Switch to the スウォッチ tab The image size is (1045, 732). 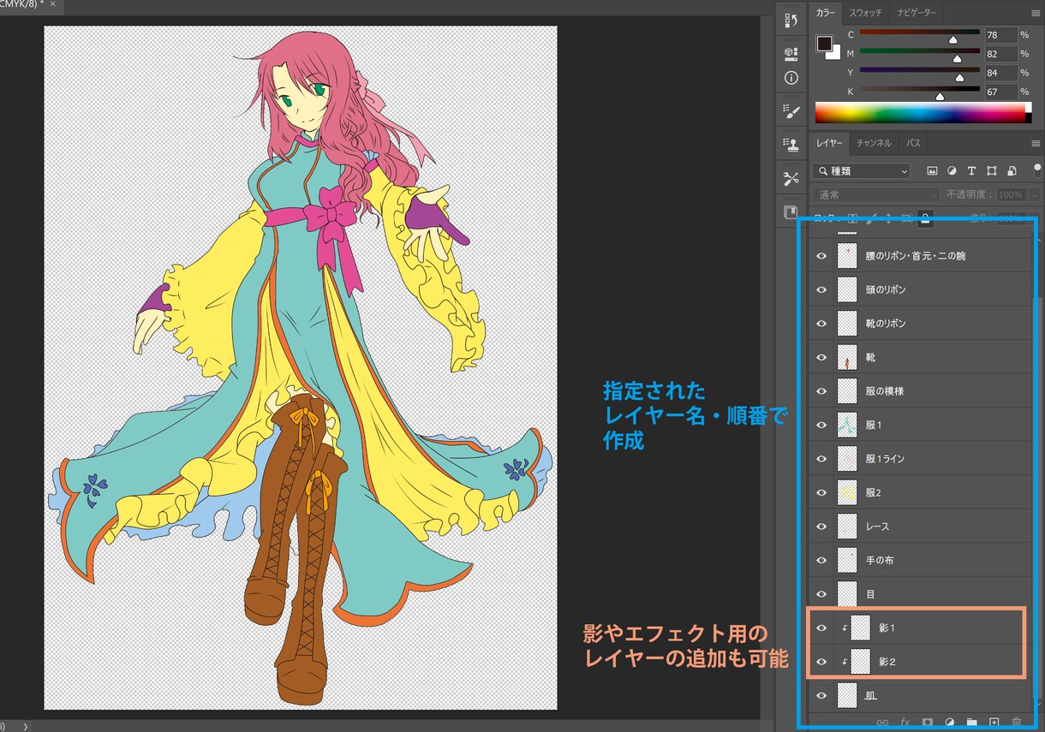(864, 13)
